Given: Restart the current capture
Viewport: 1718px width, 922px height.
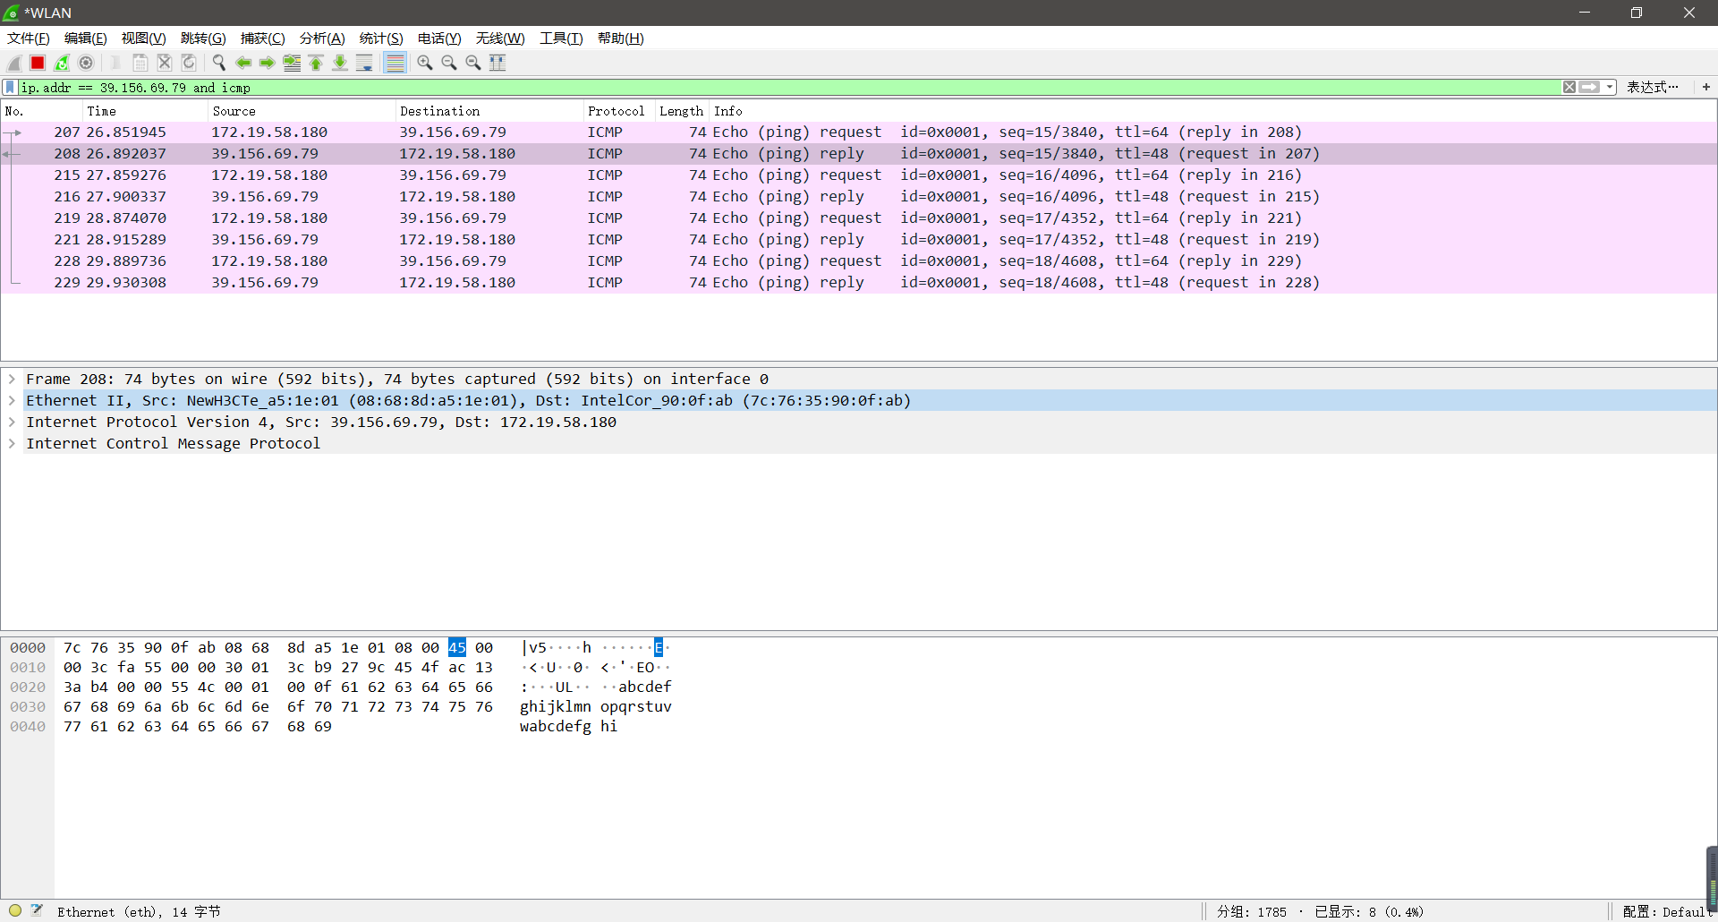Looking at the screenshot, I should pos(62,63).
